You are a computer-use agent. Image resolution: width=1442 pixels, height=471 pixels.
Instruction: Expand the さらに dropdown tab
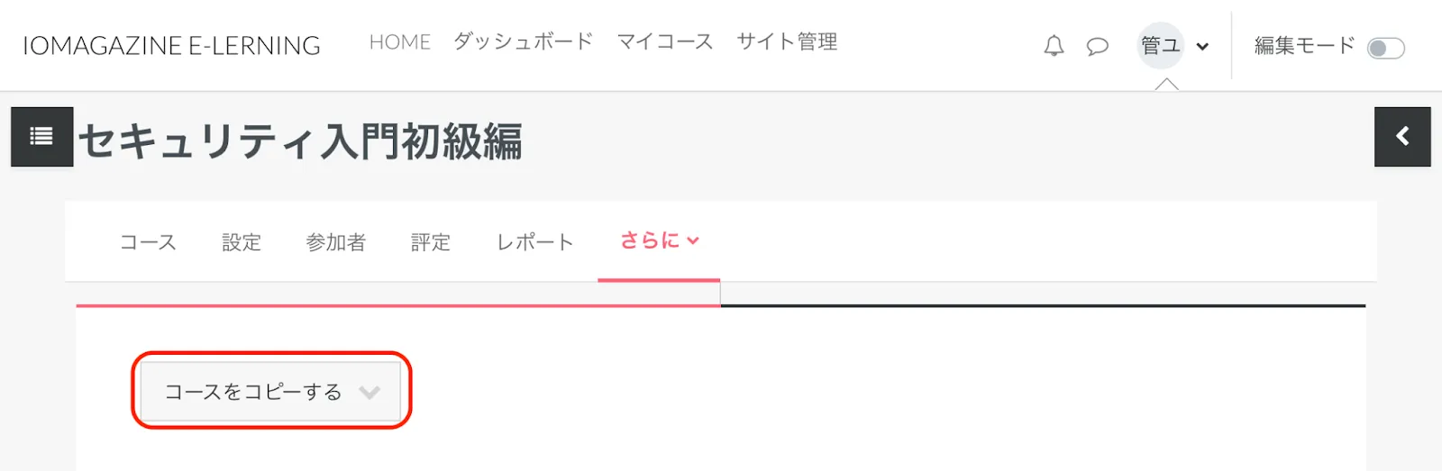point(659,241)
